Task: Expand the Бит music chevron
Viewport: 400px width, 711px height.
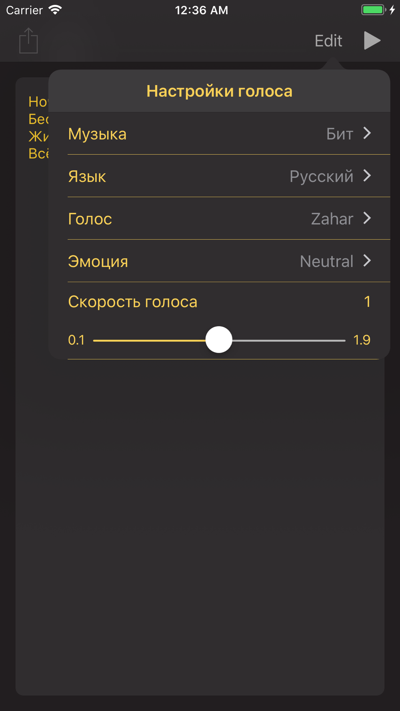Action: 367,133
